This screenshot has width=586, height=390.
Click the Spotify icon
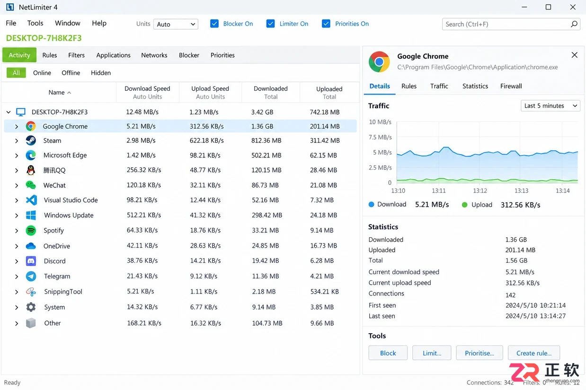click(x=31, y=230)
